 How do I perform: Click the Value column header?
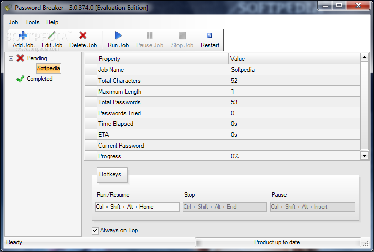click(x=294, y=59)
